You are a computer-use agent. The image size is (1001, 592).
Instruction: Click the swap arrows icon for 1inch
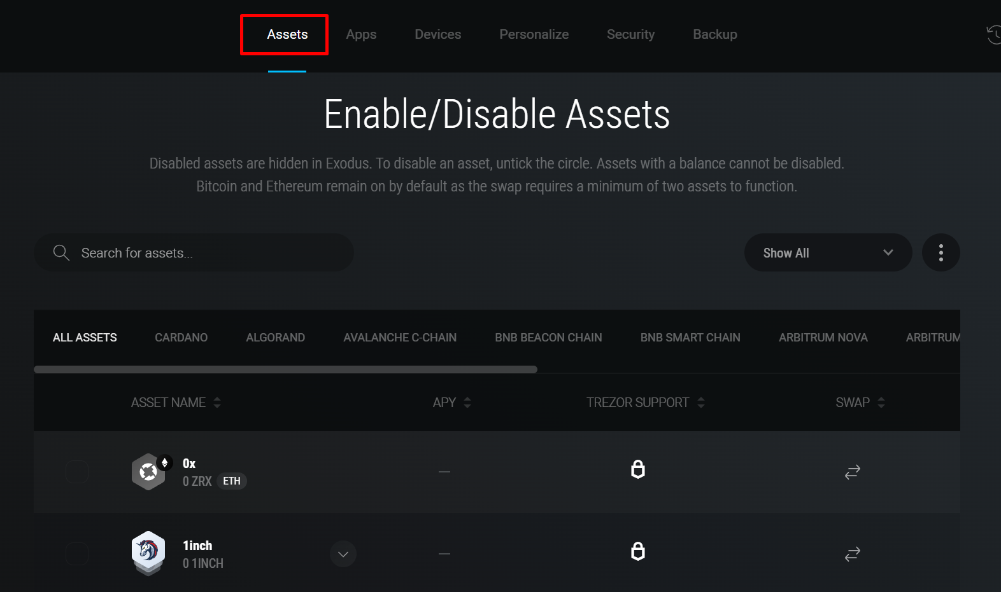(x=852, y=554)
